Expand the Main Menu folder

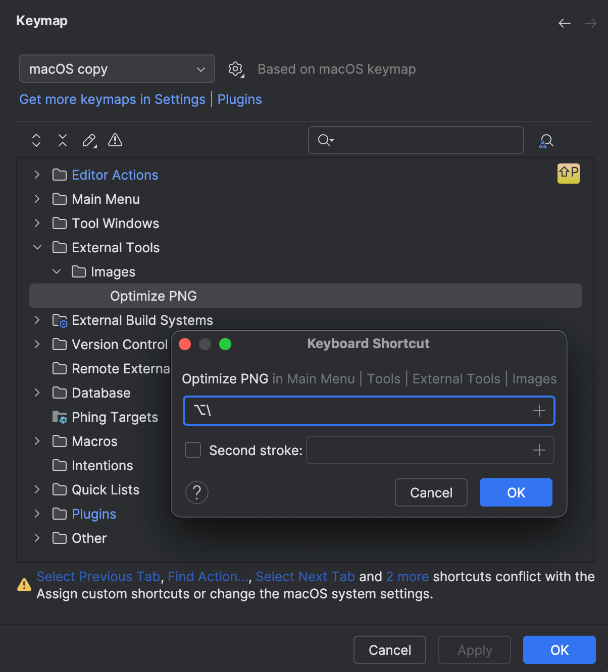click(x=37, y=199)
